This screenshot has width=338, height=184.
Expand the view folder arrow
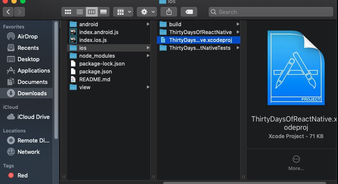pos(148,87)
